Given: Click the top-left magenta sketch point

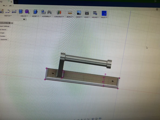Looking at the screenshot, I should pyautogui.click(x=46, y=68).
